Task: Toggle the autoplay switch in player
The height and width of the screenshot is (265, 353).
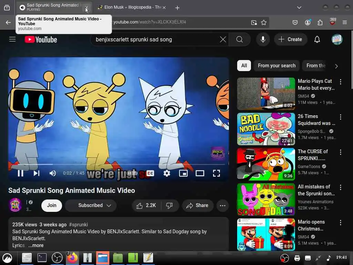Action: (133, 173)
